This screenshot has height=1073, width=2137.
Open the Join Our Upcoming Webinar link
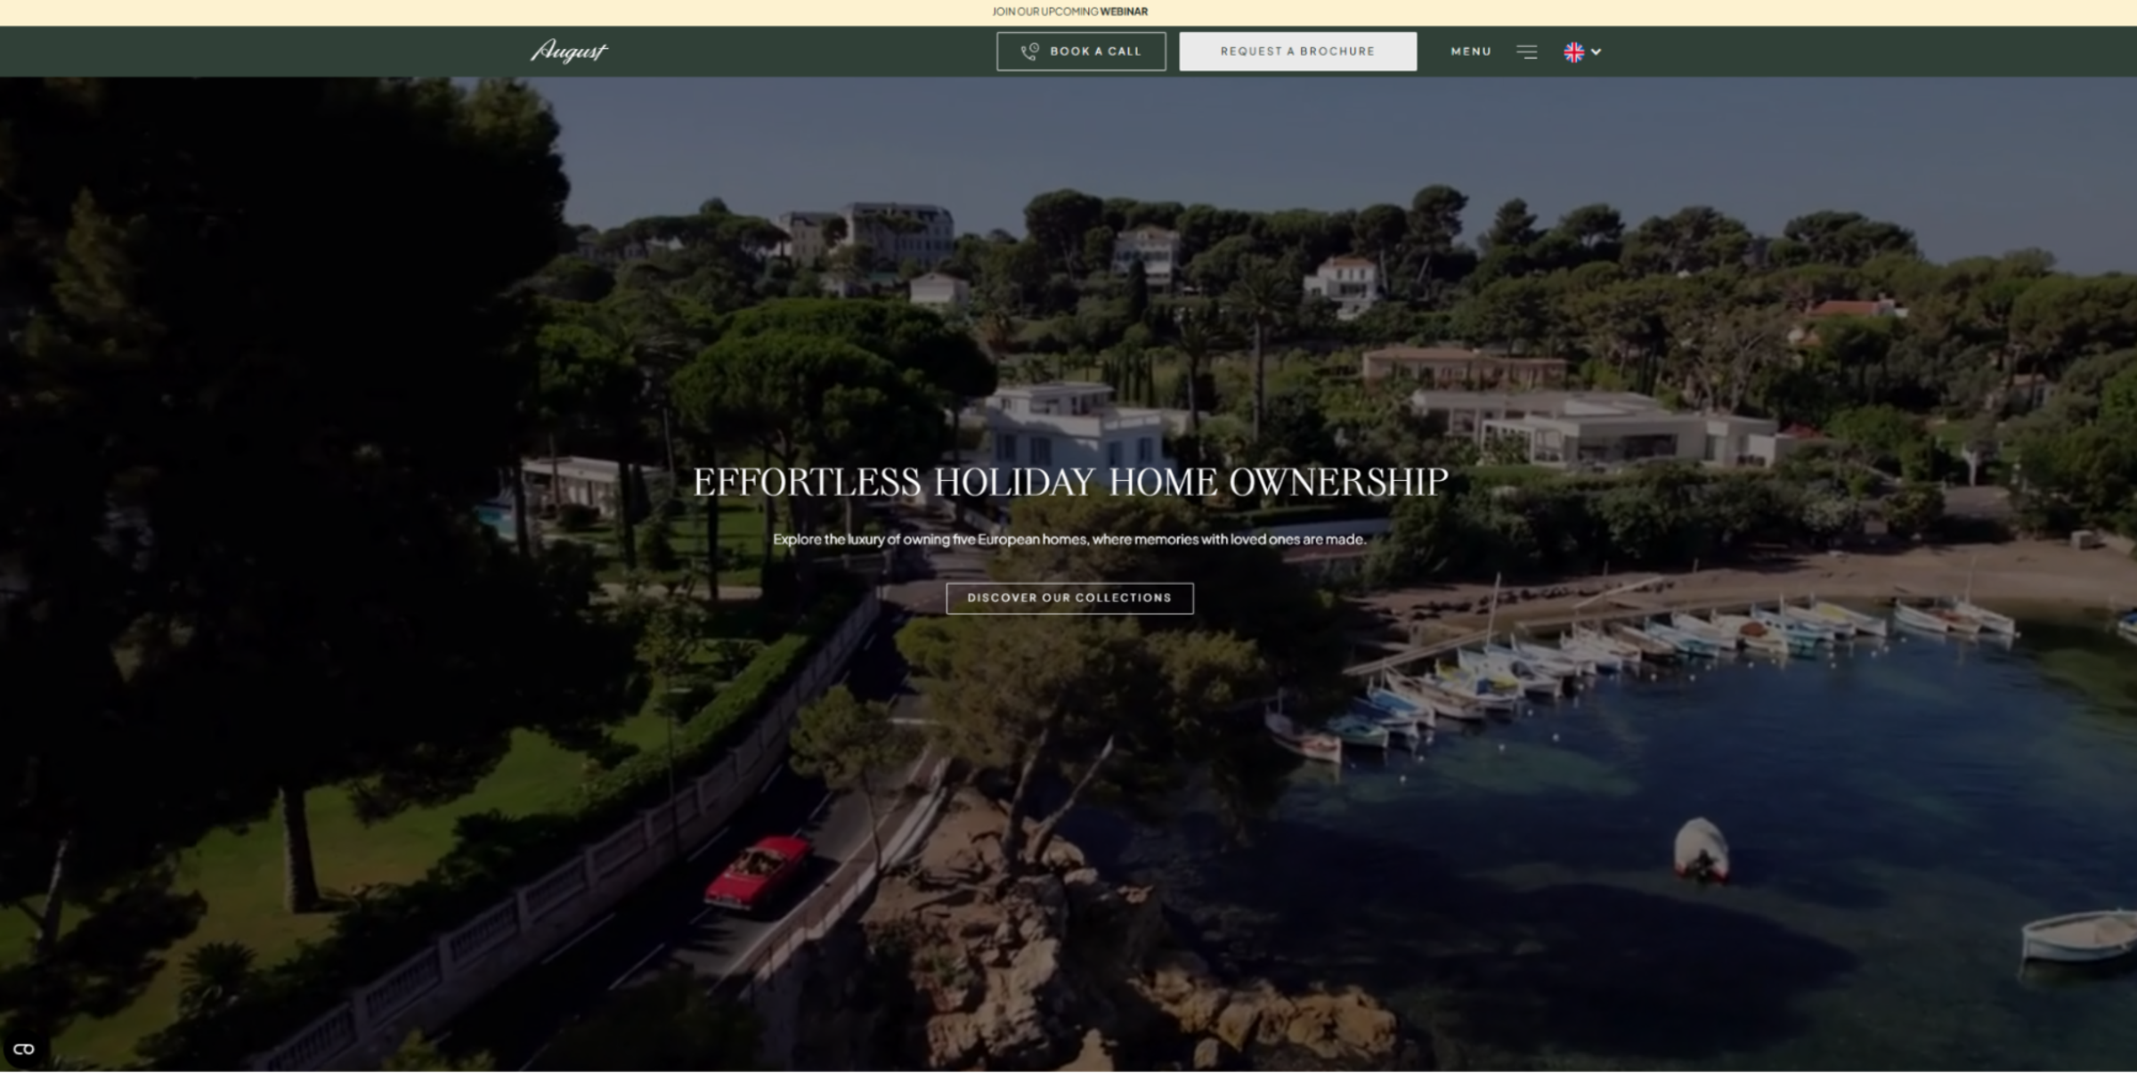(x=1045, y=12)
